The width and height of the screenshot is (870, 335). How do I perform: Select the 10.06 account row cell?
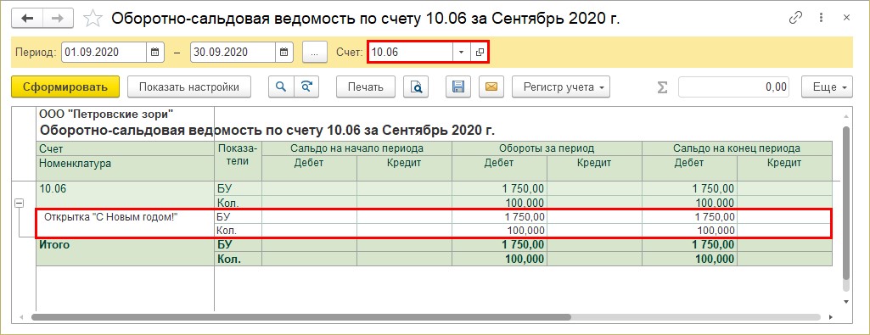(126, 195)
